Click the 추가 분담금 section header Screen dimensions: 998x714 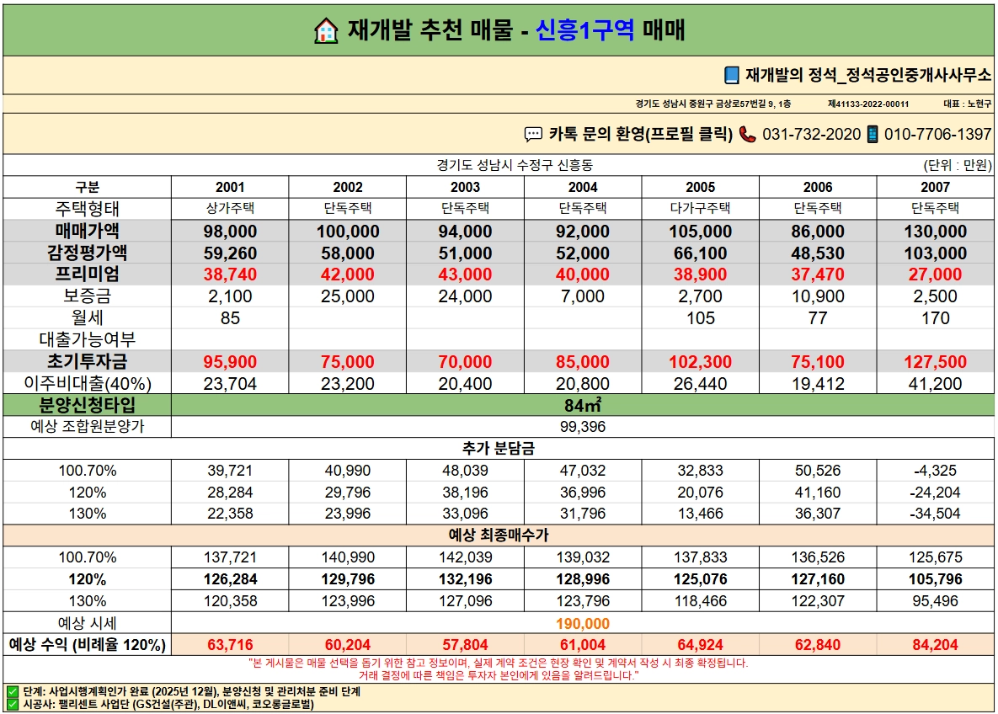click(x=499, y=449)
